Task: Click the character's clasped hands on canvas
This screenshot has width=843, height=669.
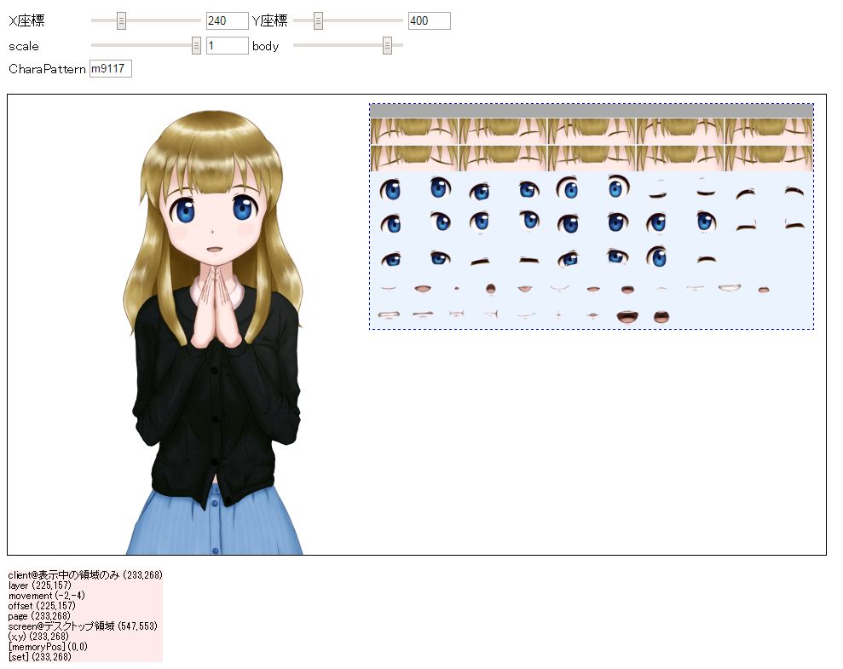Action: tap(212, 307)
